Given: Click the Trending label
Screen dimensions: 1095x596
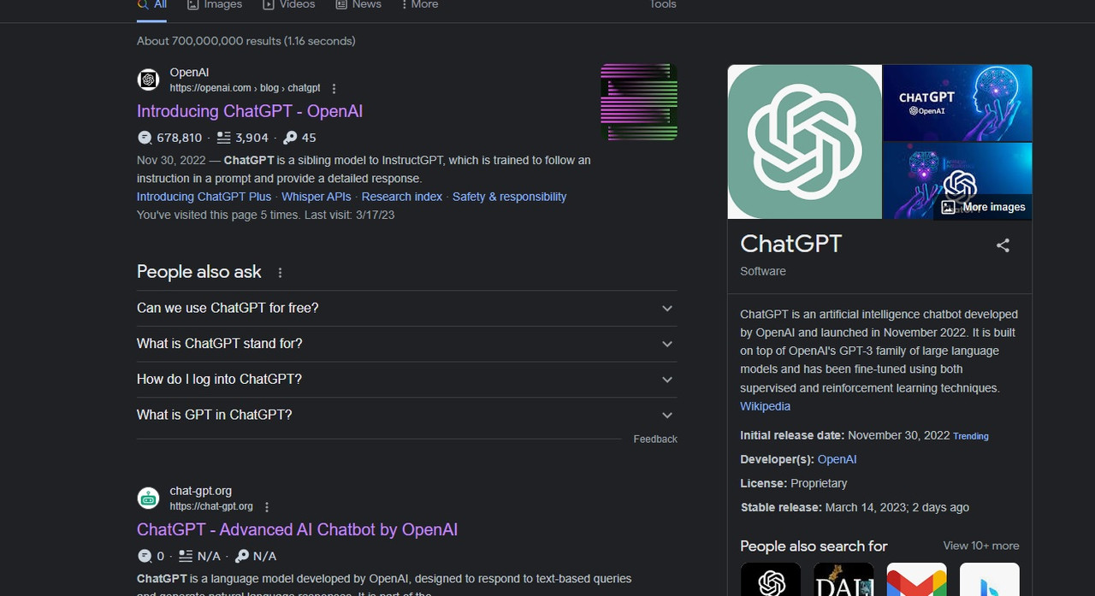Looking at the screenshot, I should (971, 436).
